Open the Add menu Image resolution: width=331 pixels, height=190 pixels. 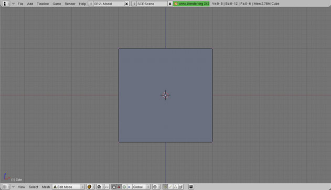pos(30,4)
